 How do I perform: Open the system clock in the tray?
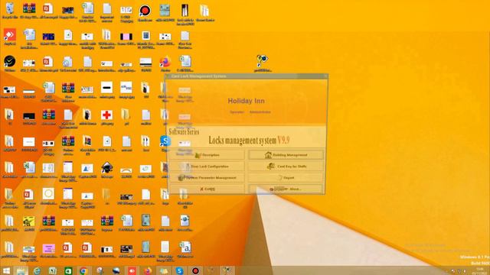pos(479,271)
